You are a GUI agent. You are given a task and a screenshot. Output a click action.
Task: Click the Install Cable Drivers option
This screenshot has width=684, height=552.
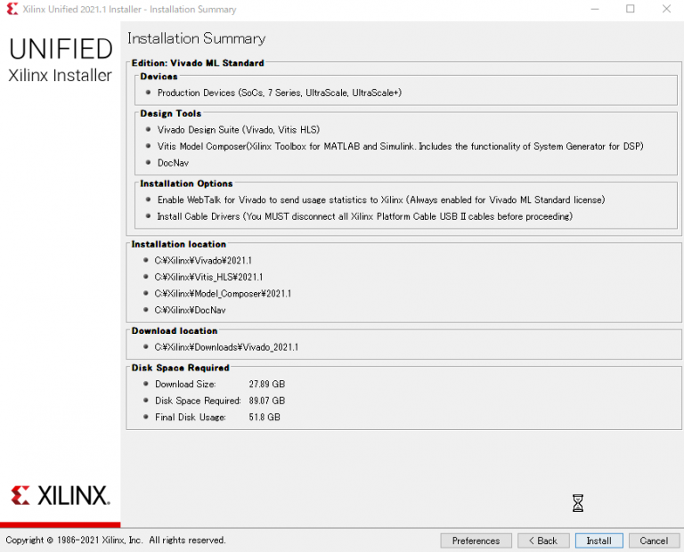click(364, 216)
